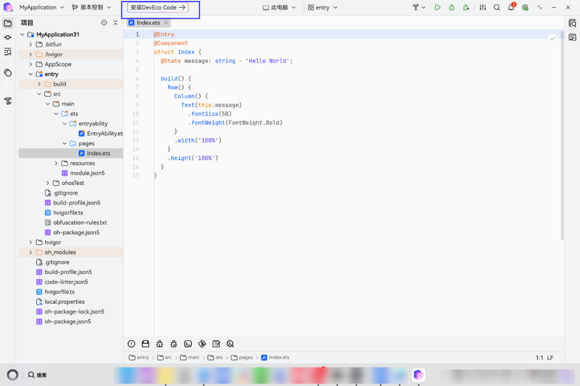Click locate-file target icon in project panel
580x386 pixels.
click(x=104, y=23)
